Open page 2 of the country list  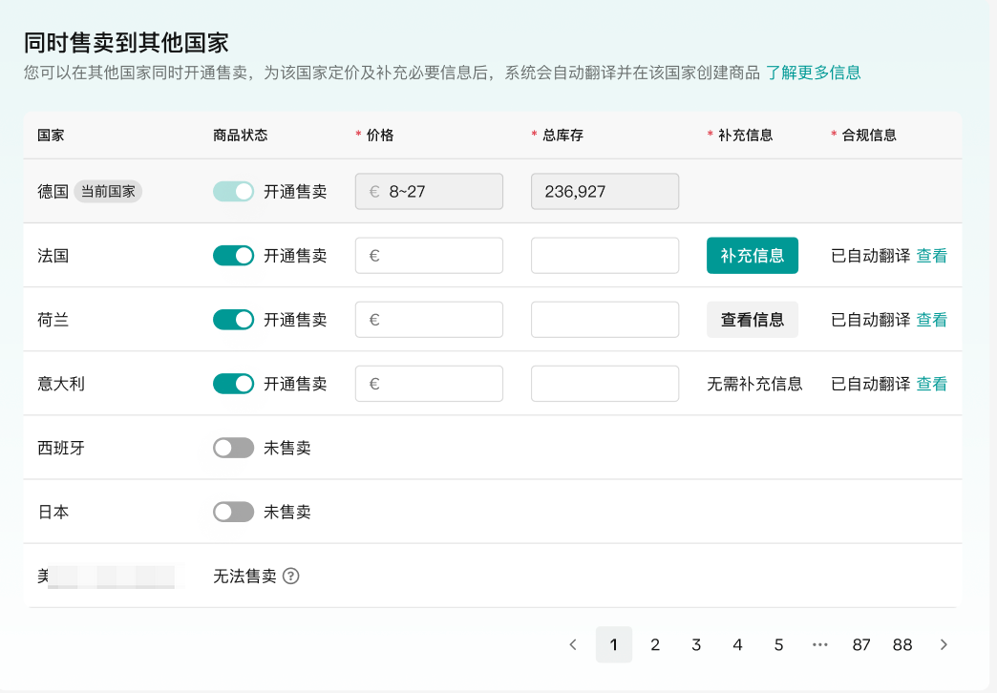655,644
